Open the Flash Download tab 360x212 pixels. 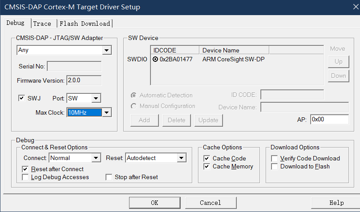coord(85,24)
